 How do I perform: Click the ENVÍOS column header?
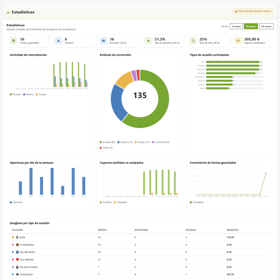point(102,230)
